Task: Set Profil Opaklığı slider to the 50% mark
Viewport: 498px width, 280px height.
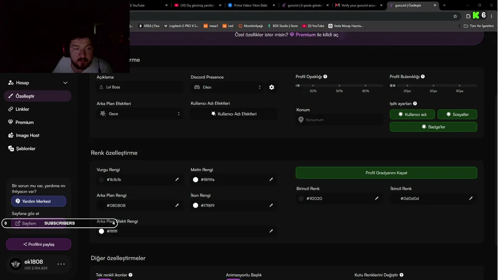Action: (x=339, y=86)
